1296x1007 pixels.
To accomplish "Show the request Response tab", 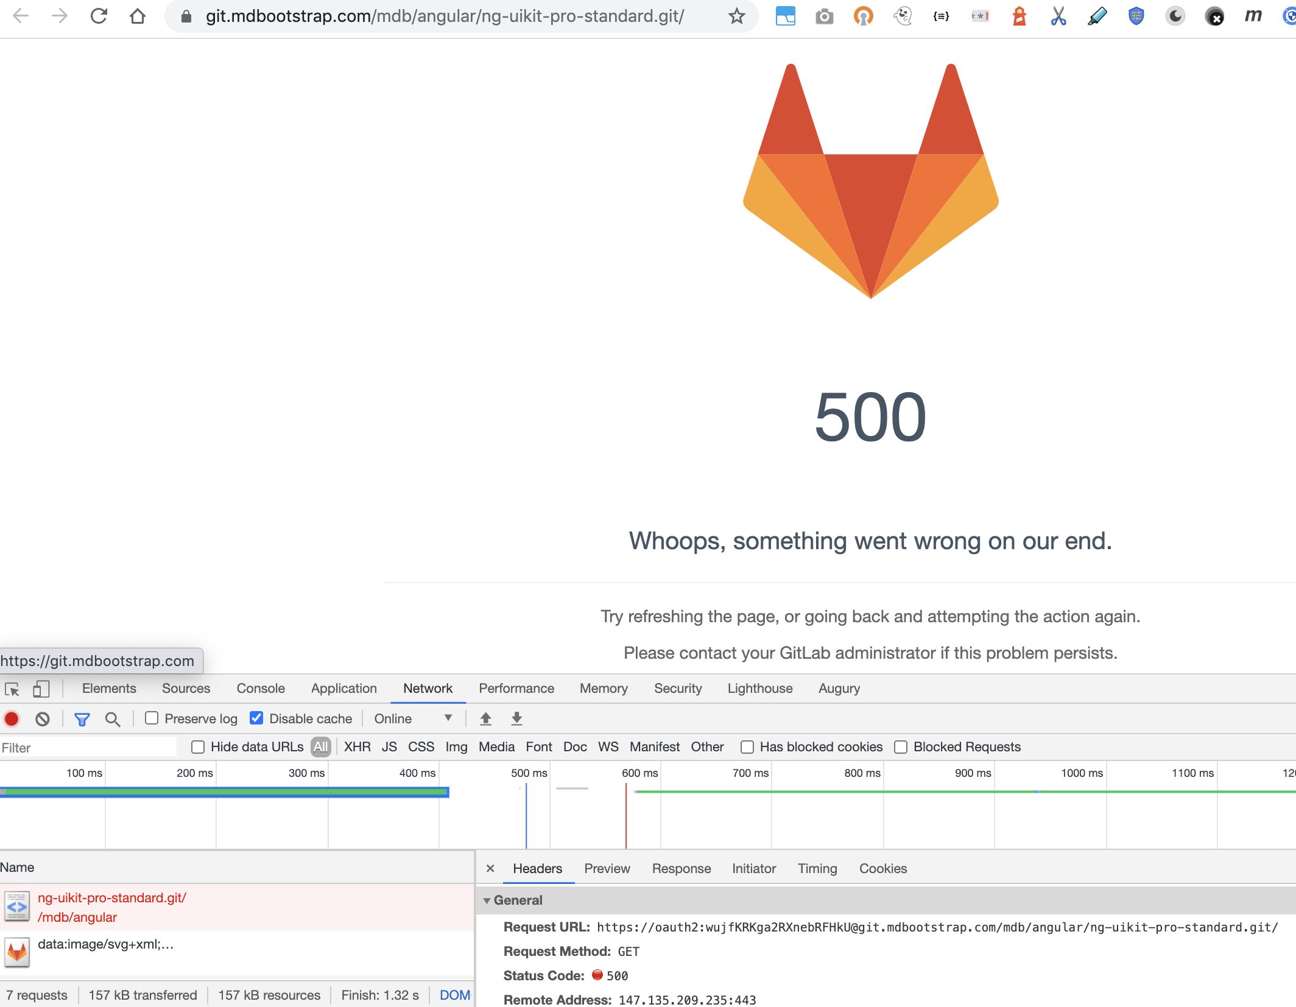I will click(681, 869).
